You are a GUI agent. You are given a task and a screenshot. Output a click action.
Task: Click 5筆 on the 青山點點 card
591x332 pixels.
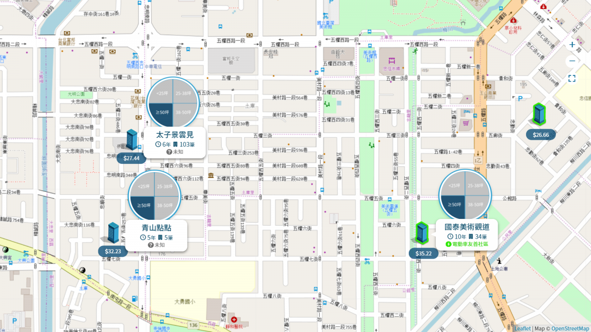click(x=165, y=238)
